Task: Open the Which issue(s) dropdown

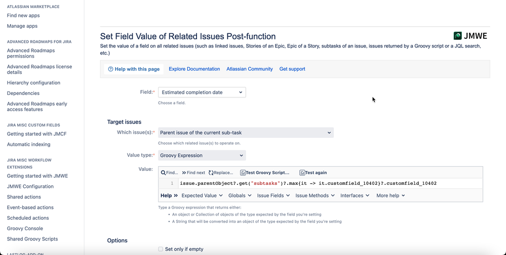Action: (x=246, y=133)
